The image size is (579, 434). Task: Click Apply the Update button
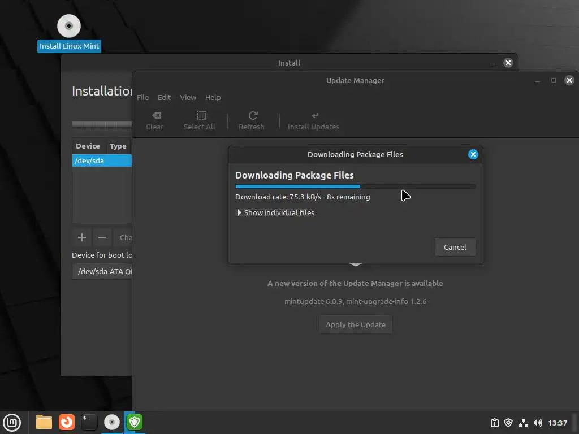tap(356, 324)
